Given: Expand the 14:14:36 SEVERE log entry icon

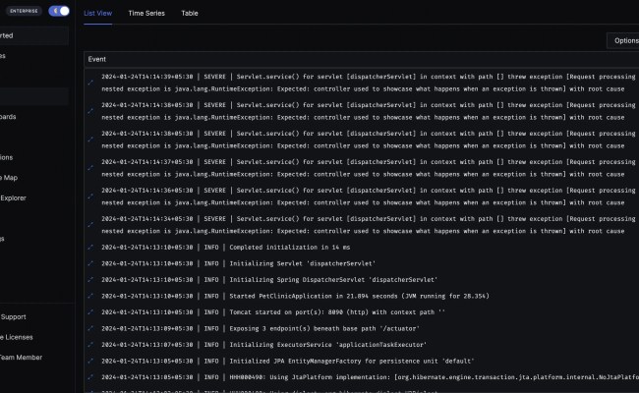Looking at the screenshot, I should (x=90, y=196).
